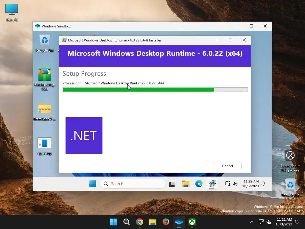Click the host muted volume tray icon
305x229 pixels.
click(269, 222)
